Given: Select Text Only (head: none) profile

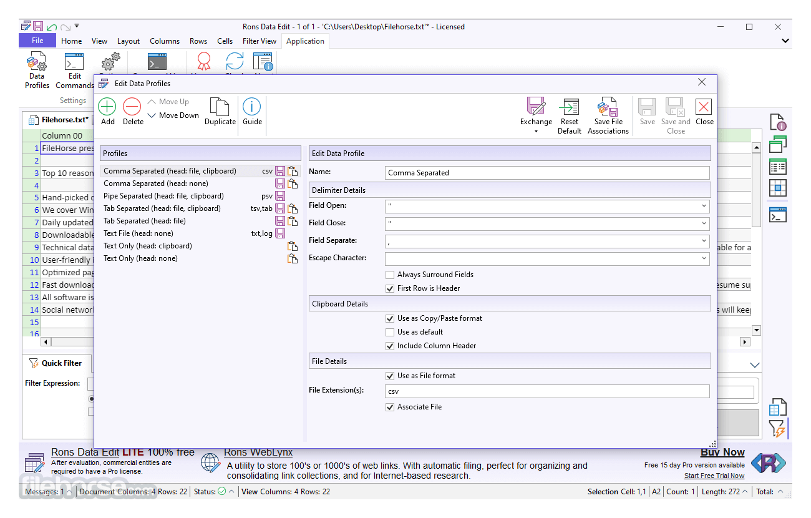Looking at the screenshot, I should [x=200, y=258].
